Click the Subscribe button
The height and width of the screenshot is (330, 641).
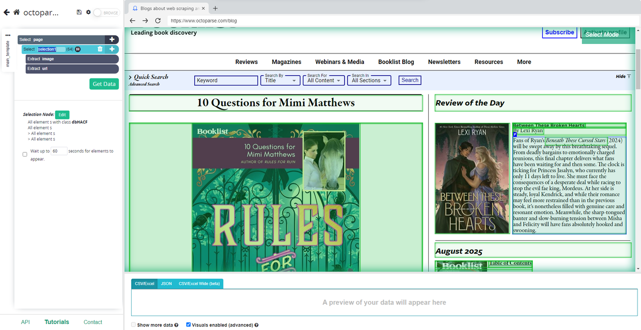point(559,32)
